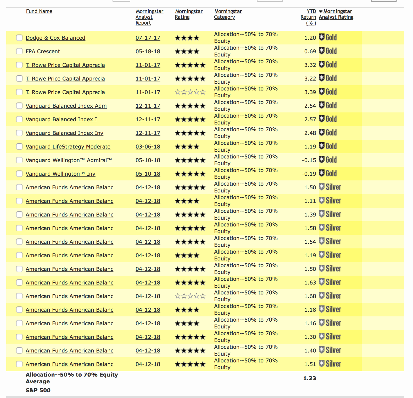Viewport: 413px width, 398px height.
Task: Sort by YTD Return (%) column
Action: (308, 17)
